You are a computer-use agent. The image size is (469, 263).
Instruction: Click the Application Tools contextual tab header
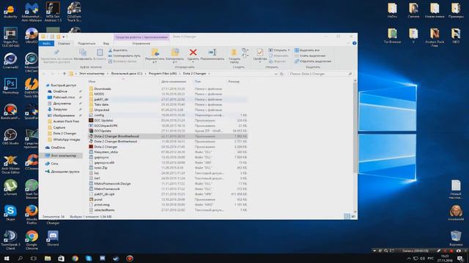click(x=141, y=37)
